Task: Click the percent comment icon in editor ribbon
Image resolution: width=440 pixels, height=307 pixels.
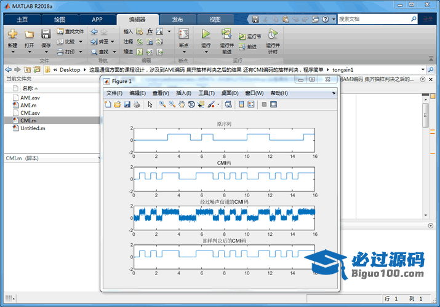Action: (140, 42)
